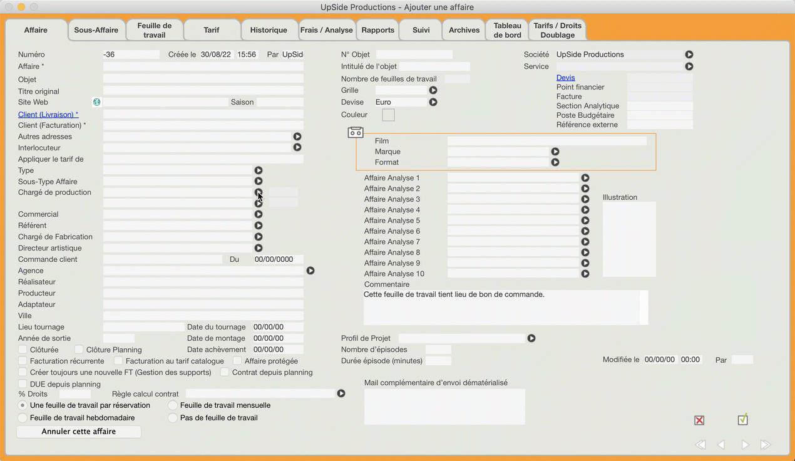Open the Tarifs / Droits Doublage tab
This screenshot has width=795, height=461.
click(x=558, y=30)
